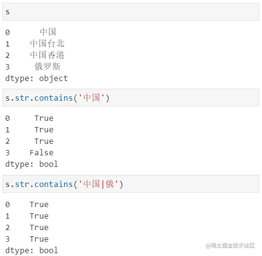This screenshot has height=256, width=262.
Task: Click the s.str.contains('中国') code cell
Action: 131,98
